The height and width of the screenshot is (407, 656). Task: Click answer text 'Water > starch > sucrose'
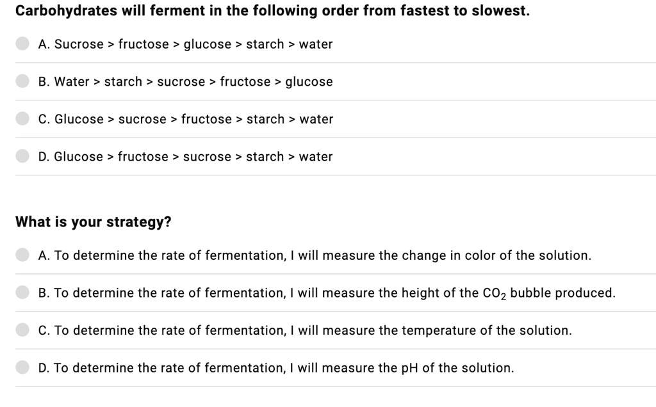(x=186, y=81)
